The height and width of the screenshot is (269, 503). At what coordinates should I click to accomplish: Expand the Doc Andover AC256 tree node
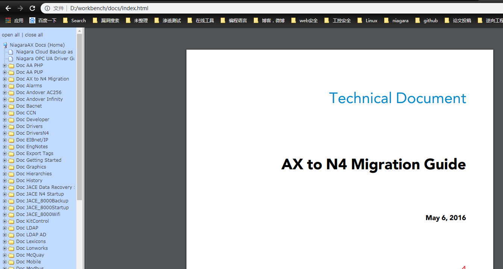5,93
